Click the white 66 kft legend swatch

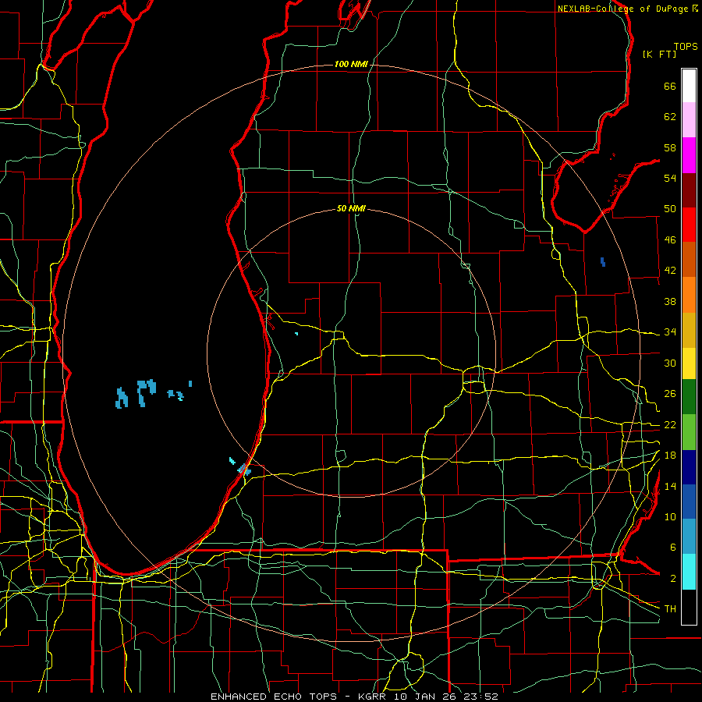tap(689, 86)
